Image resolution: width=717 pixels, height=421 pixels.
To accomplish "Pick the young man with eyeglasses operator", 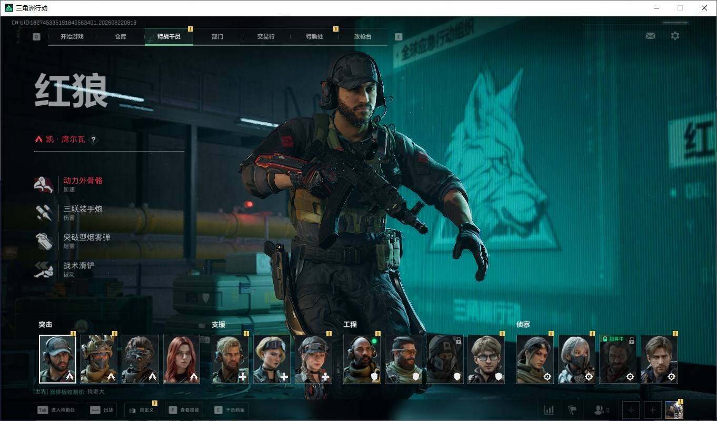I will pos(486,359).
